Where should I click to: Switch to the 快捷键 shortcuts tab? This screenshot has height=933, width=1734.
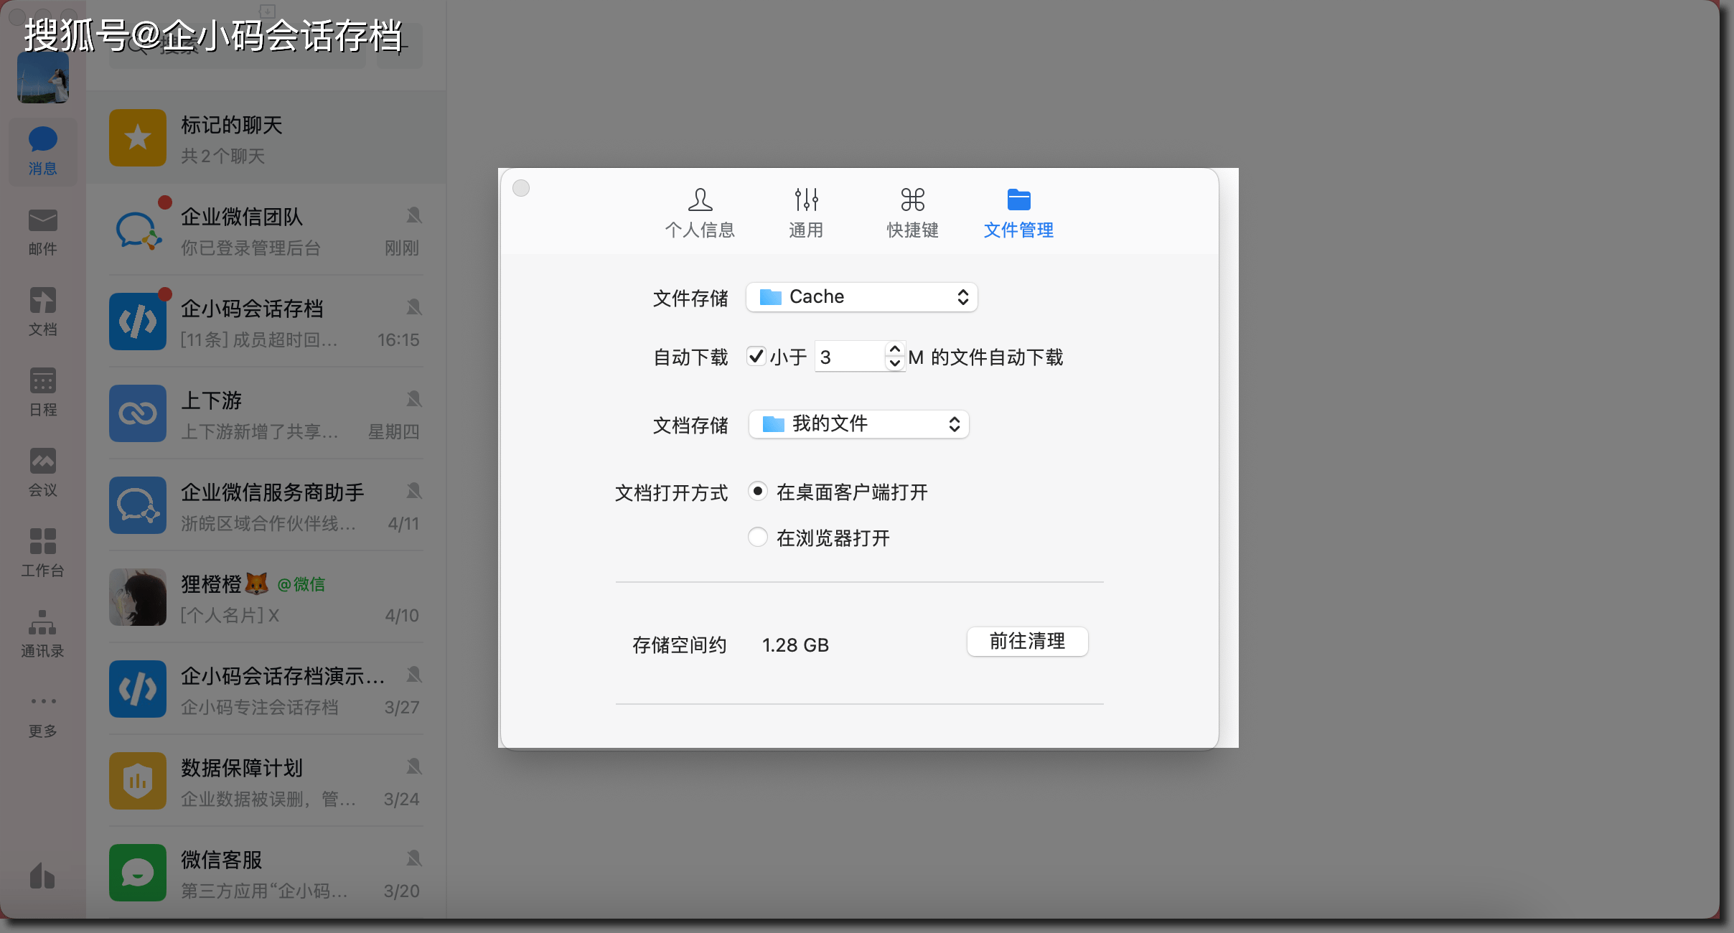[912, 213]
